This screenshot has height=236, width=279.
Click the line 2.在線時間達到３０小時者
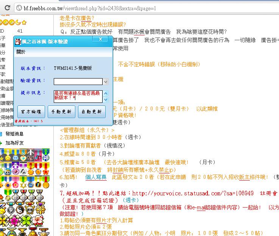click(x=91, y=137)
